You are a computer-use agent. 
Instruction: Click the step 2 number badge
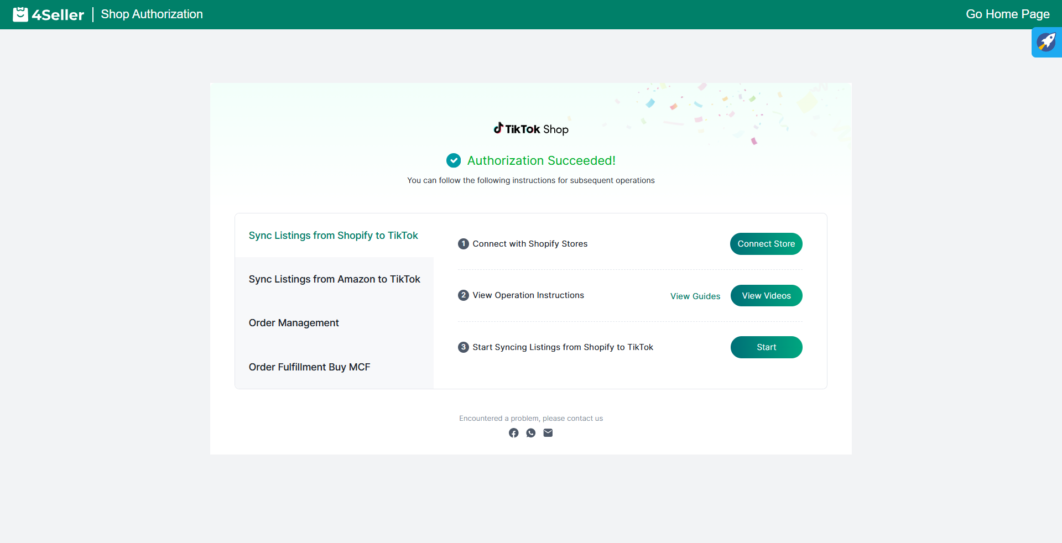[464, 295]
